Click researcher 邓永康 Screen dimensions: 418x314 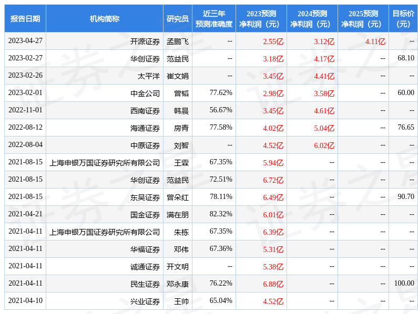click(x=178, y=284)
